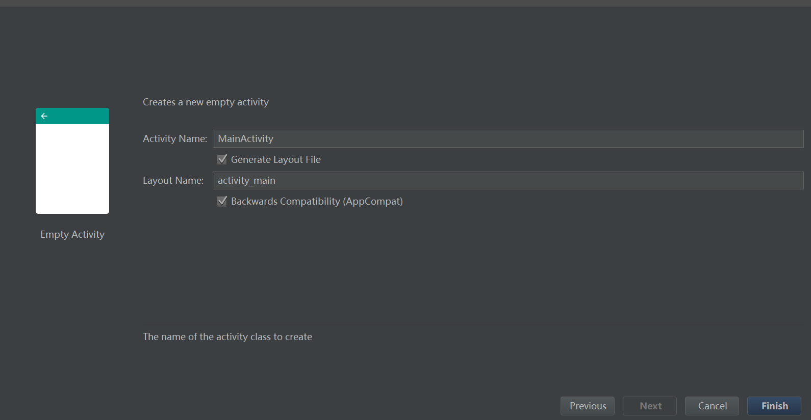Focus the Activity Name field containing MainActivity
Viewport: 811px width, 420px height.
coord(508,138)
